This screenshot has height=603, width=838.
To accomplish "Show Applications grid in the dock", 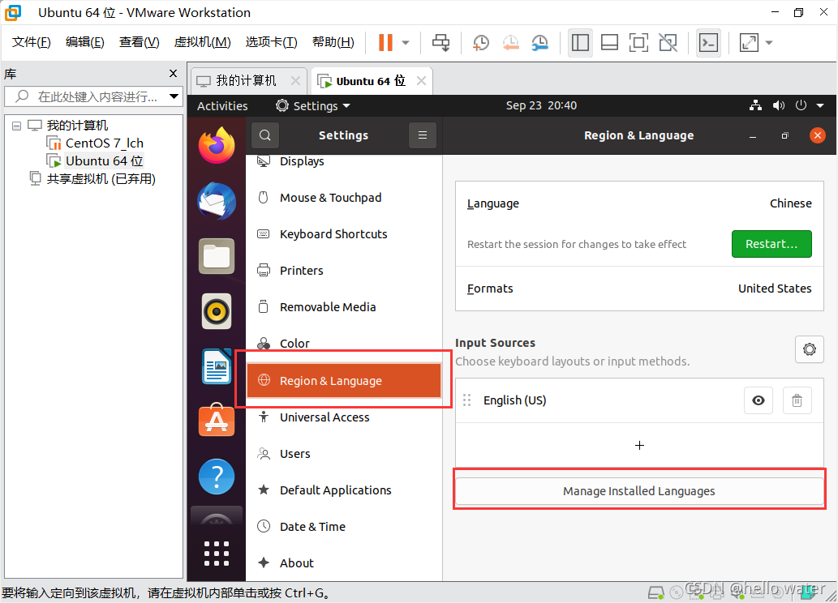I will [217, 553].
